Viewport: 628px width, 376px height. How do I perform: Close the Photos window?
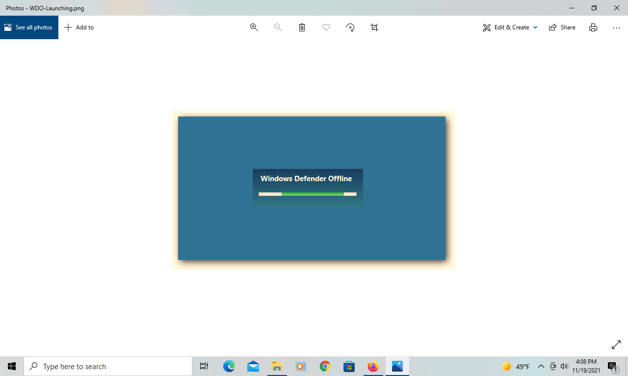pos(617,8)
